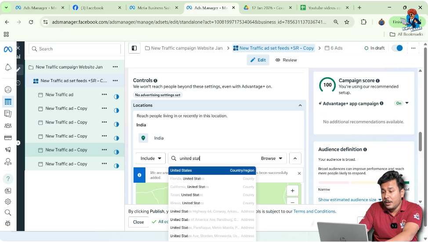
Task: Collapse the Locations section
Action: [300, 105]
